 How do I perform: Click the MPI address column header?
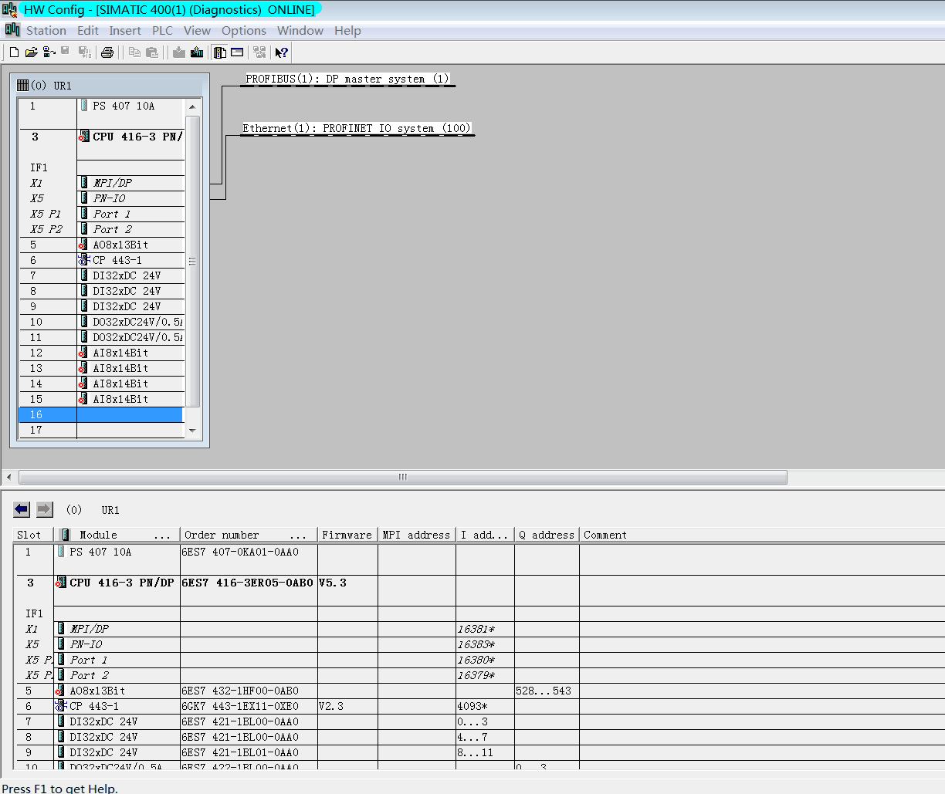[416, 535]
